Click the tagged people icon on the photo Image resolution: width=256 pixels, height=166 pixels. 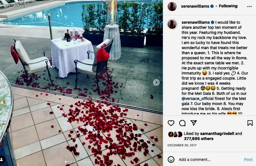click(2, 159)
